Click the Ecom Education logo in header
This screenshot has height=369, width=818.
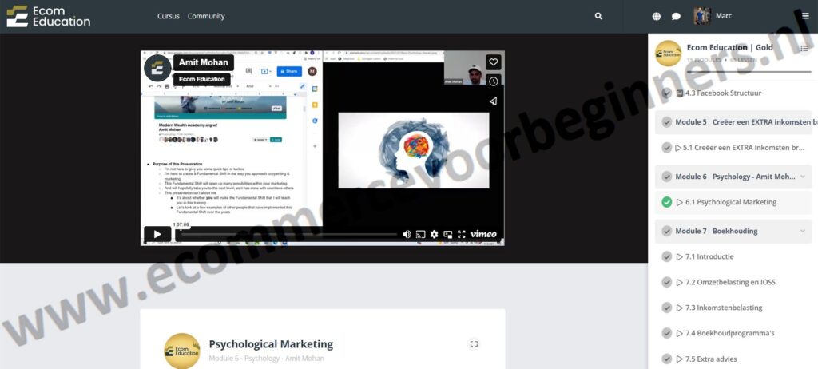pos(48,16)
